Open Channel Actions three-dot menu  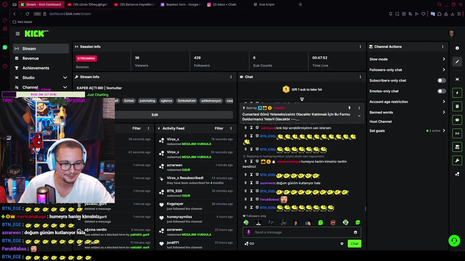442,47
